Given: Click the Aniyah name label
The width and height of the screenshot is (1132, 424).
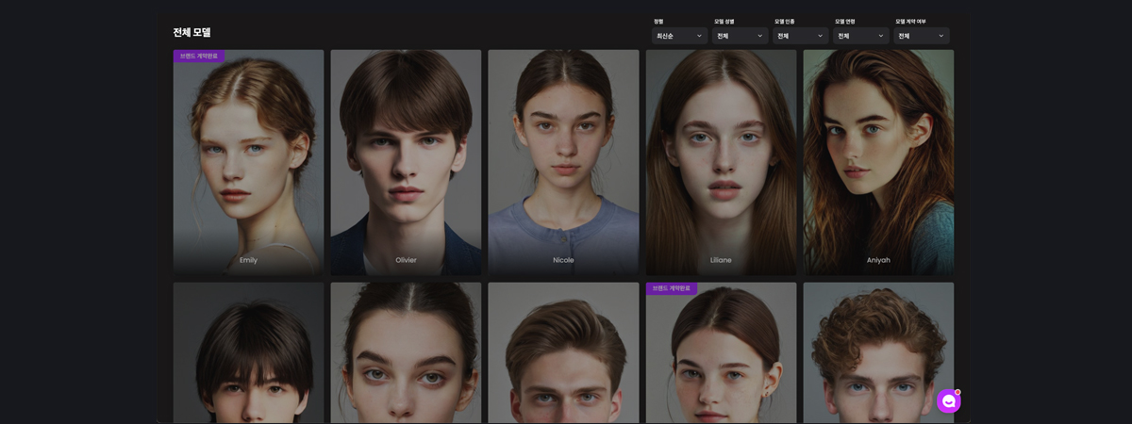Looking at the screenshot, I should [x=878, y=260].
